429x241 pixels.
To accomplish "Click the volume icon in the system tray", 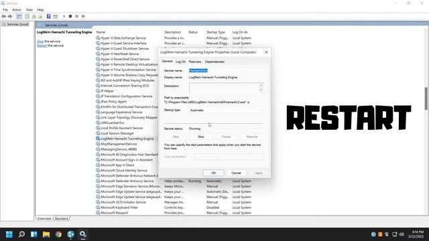I will 402,234.
